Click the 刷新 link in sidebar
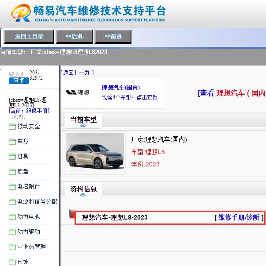 [19, 116]
